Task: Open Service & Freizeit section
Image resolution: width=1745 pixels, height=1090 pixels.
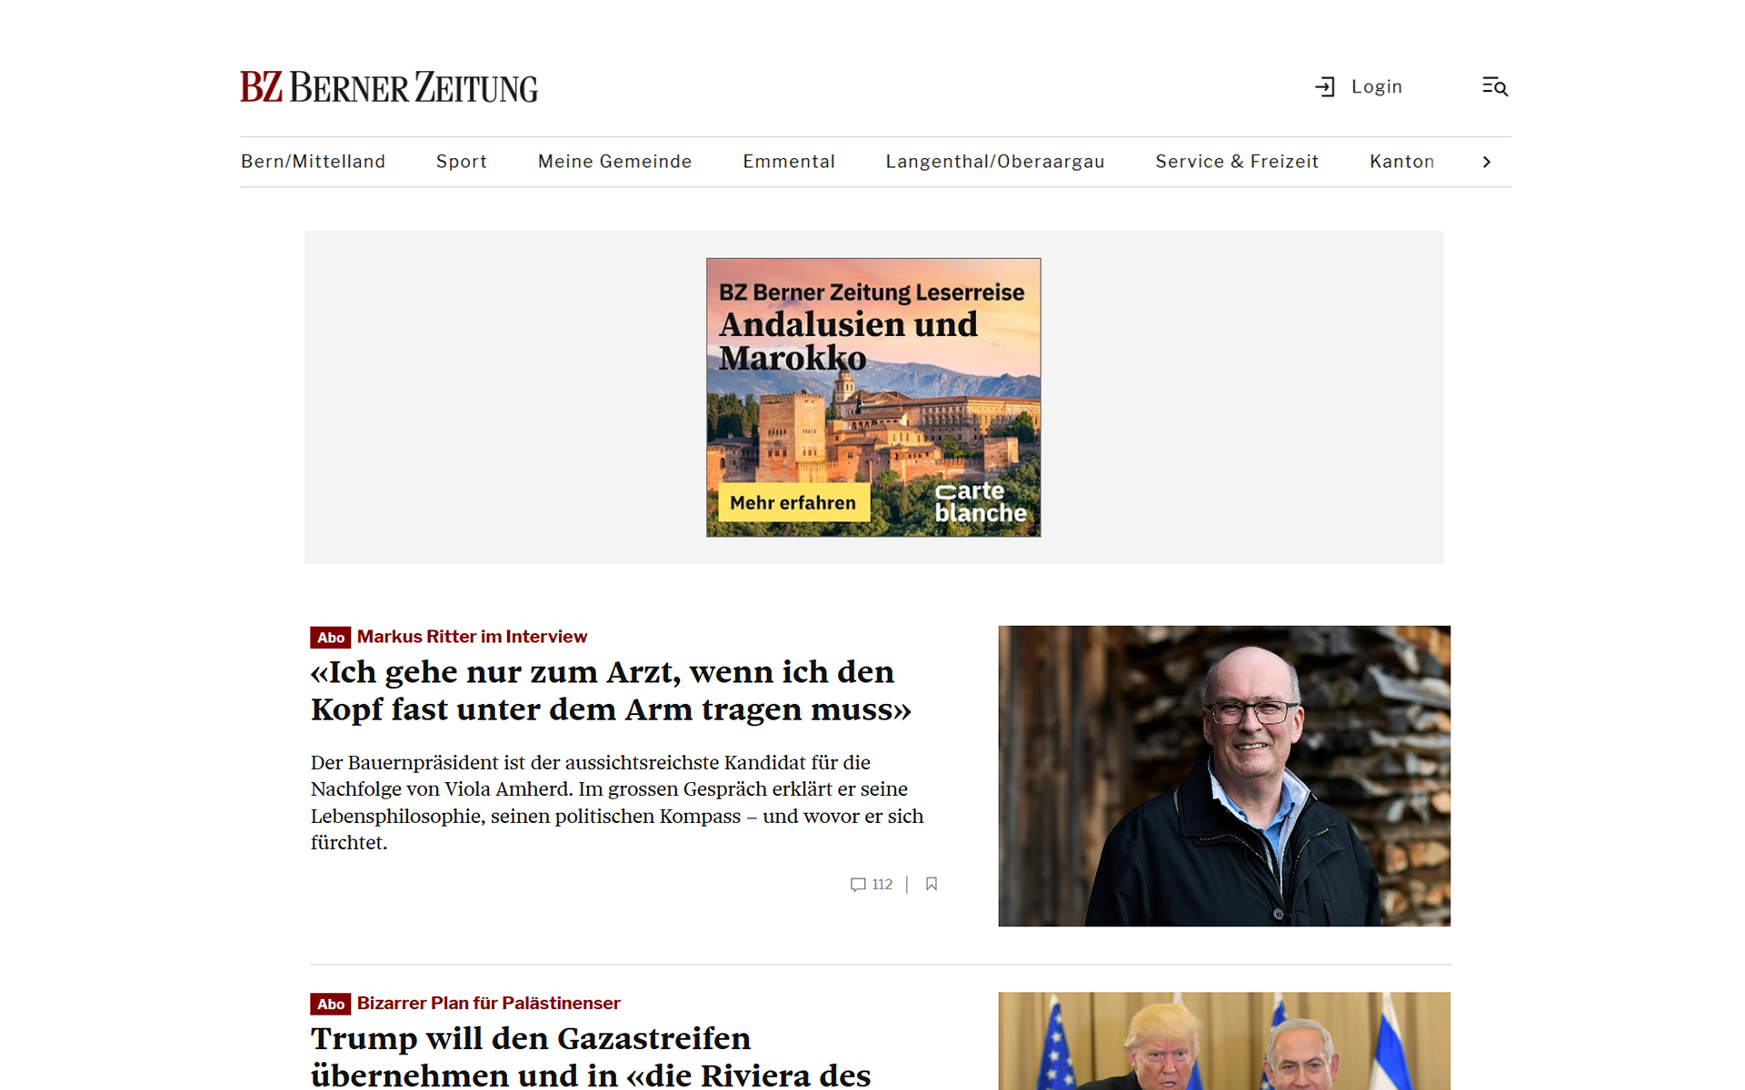Action: click(x=1236, y=162)
